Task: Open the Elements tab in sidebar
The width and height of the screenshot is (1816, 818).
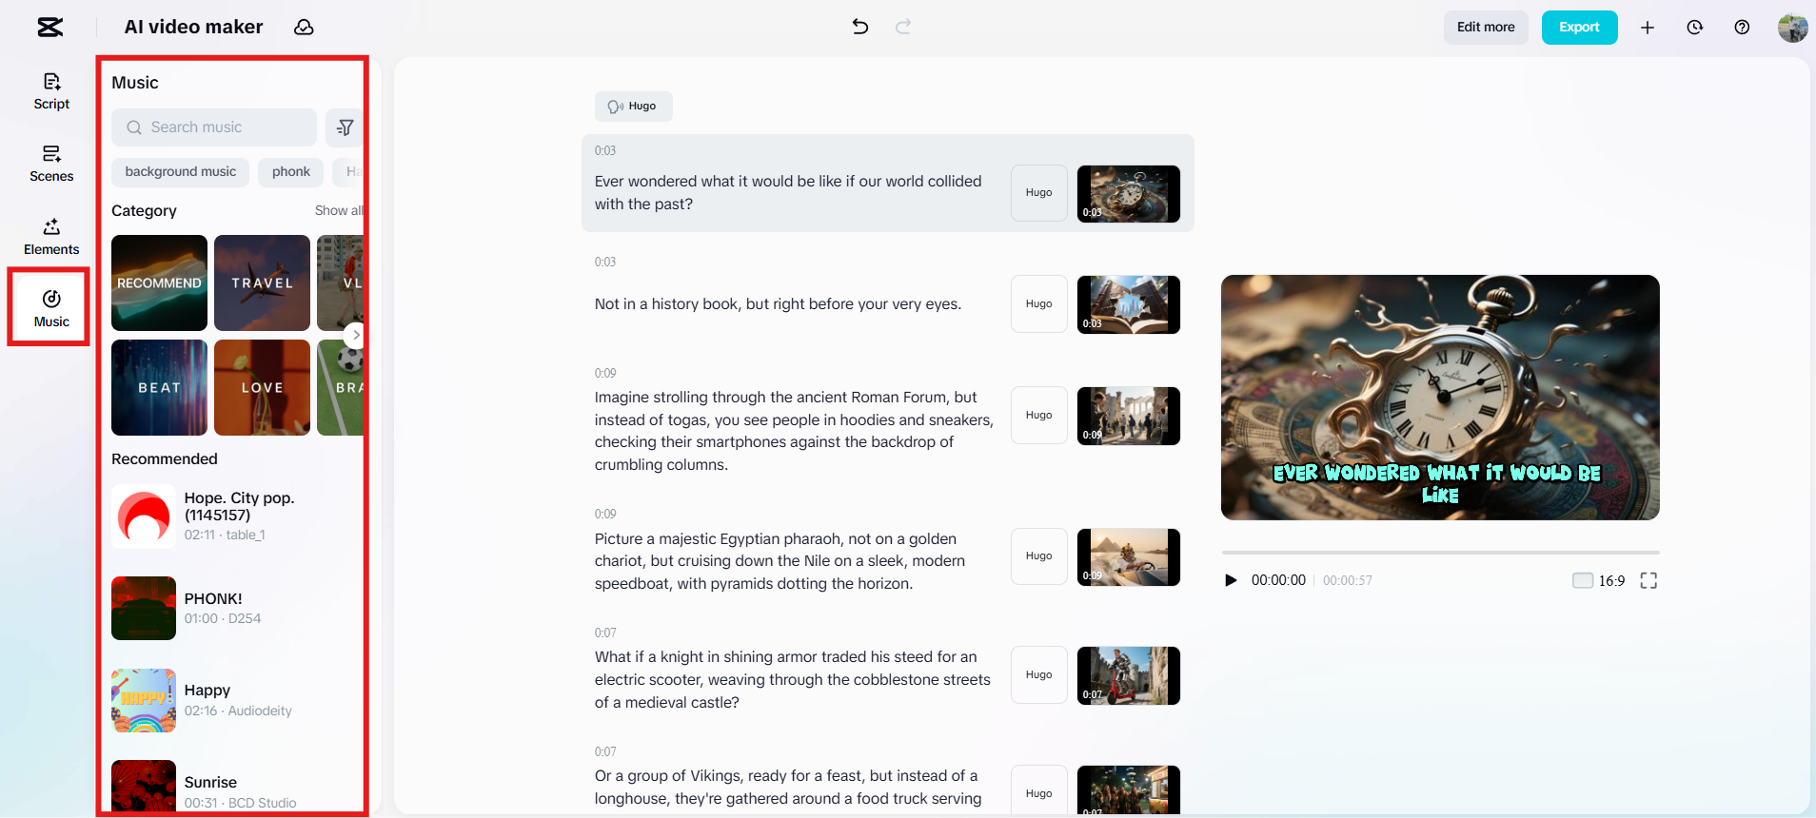Action: click(51, 237)
